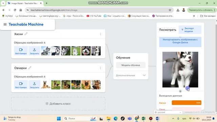Reload the current page
217x122 pixels.
[x=15, y=10]
